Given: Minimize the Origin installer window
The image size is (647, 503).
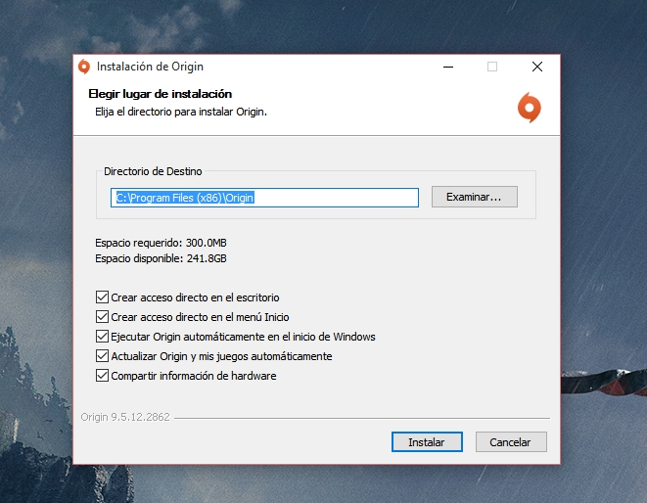Looking at the screenshot, I should (448, 67).
